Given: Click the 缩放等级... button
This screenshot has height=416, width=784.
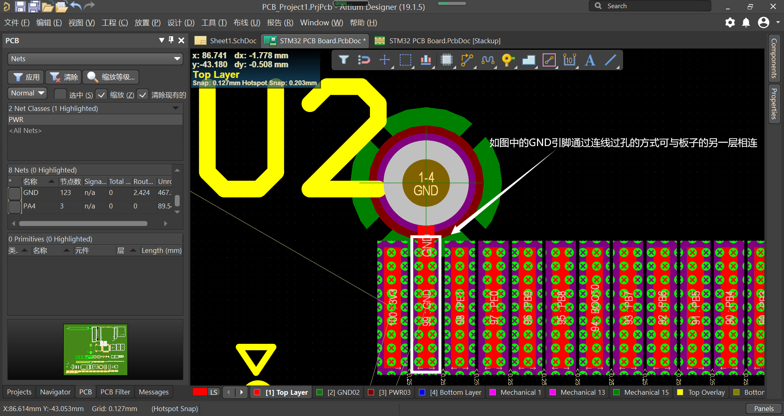Looking at the screenshot, I should [111, 77].
